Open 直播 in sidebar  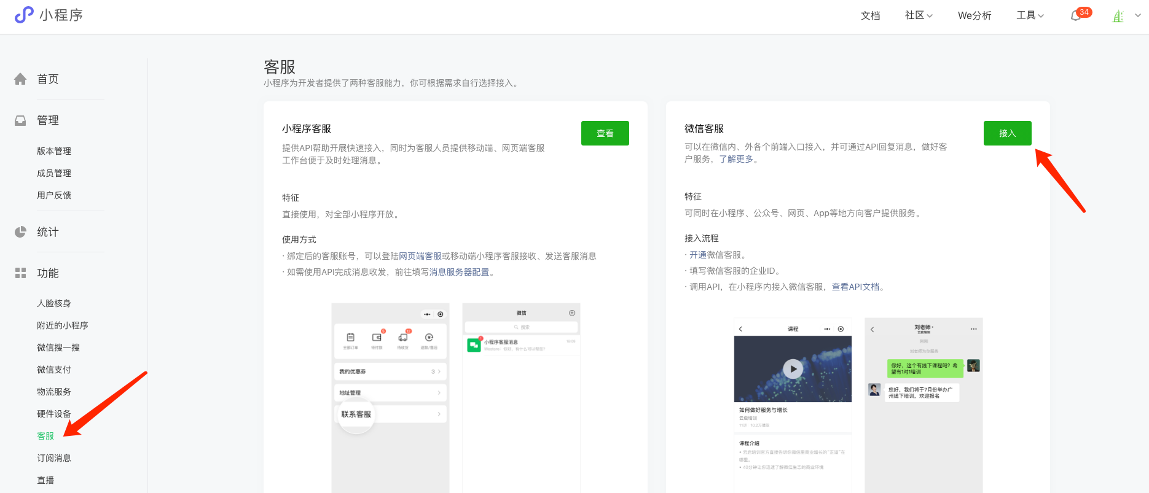point(45,480)
